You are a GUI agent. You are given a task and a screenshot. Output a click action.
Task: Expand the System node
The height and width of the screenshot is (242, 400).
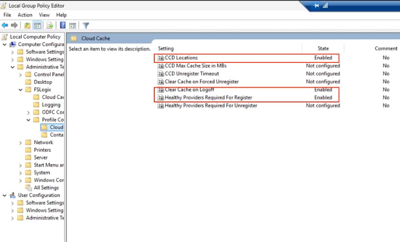pyautogui.click(x=20, y=173)
